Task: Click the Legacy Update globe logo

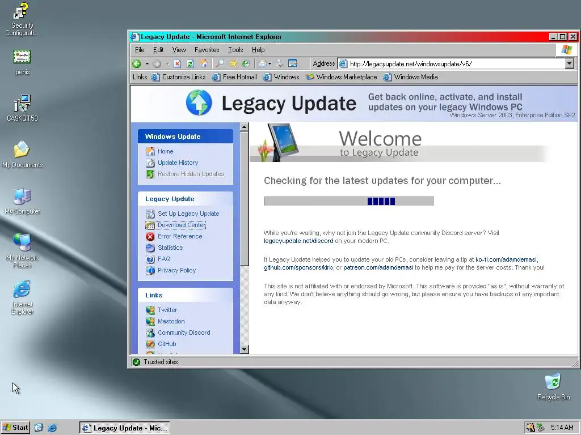Action: pos(199,103)
